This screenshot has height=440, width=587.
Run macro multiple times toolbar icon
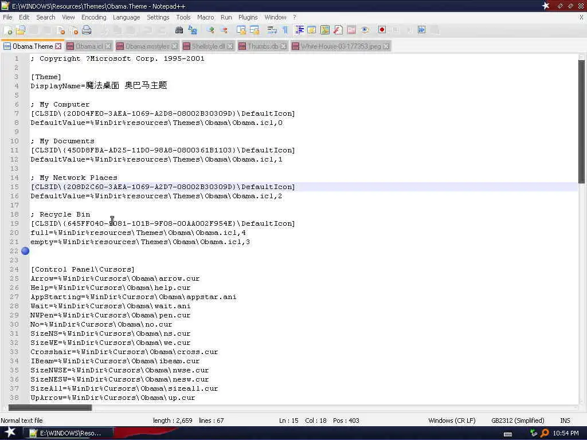pyautogui.click(x=421, y=30)
